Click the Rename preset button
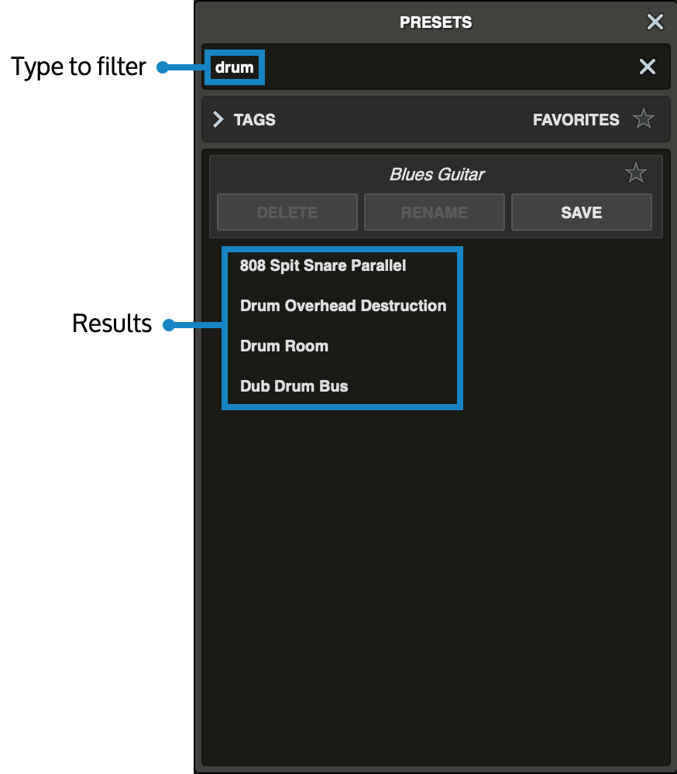This screenshot has height=774, width=677. (x=435, y=212)
